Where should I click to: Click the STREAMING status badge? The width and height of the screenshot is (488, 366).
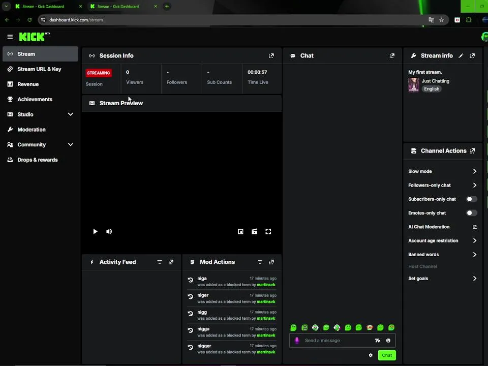pos(99,73)
